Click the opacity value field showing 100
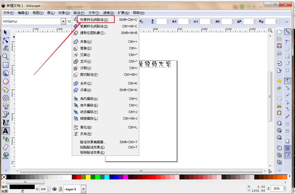Screen dimensions: 295x194 click(x=43, y=189)
